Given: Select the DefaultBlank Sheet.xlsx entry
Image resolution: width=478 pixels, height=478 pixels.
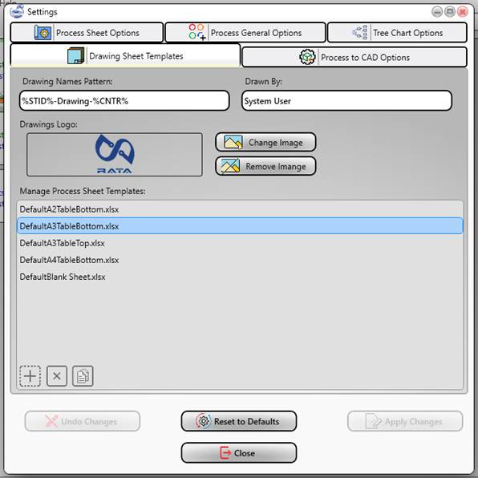Looking at the screenshot, I should [x=240, y=277].
